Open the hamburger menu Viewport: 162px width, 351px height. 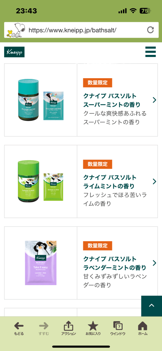coord(150,52)
